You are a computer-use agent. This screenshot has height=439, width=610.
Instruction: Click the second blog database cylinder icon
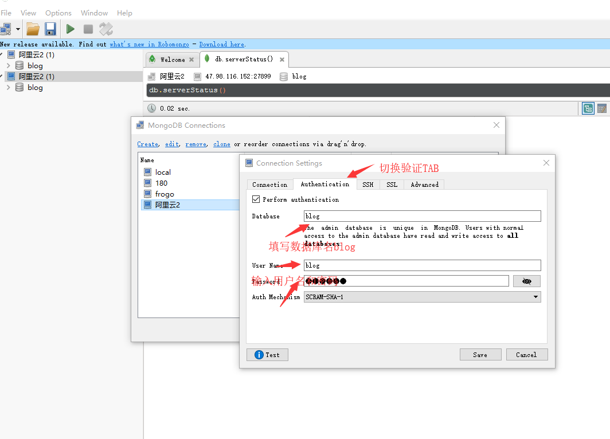click(x=19, y=87)
